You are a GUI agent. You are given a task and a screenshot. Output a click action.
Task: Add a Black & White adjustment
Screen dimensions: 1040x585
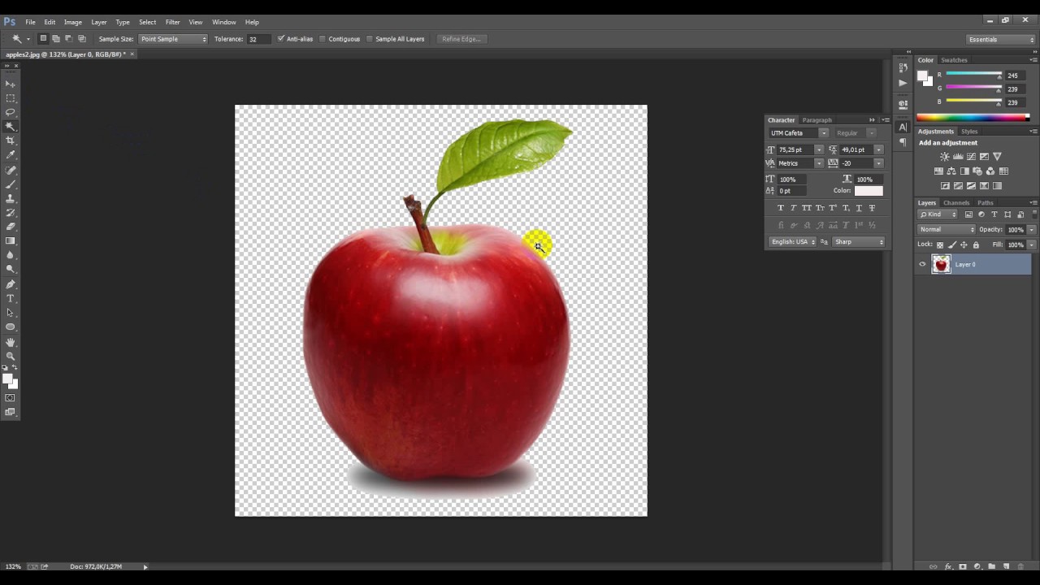tap(964, 171)
